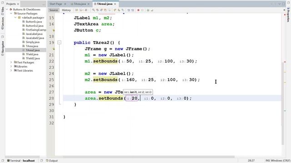Open the Properties side panel
This screenshot has width=291, height=163.
point(288,15)
